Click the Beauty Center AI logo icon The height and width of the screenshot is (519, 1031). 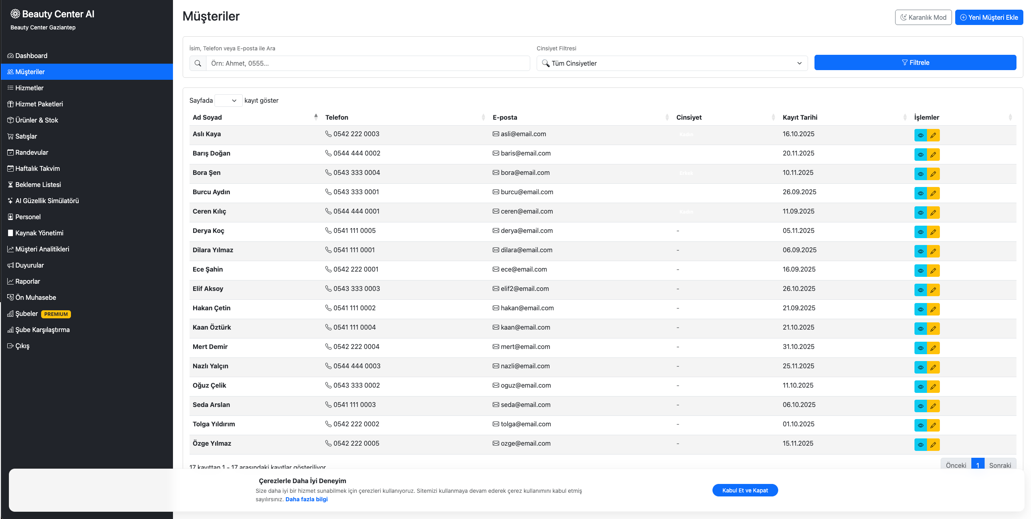tap(15, 14)
